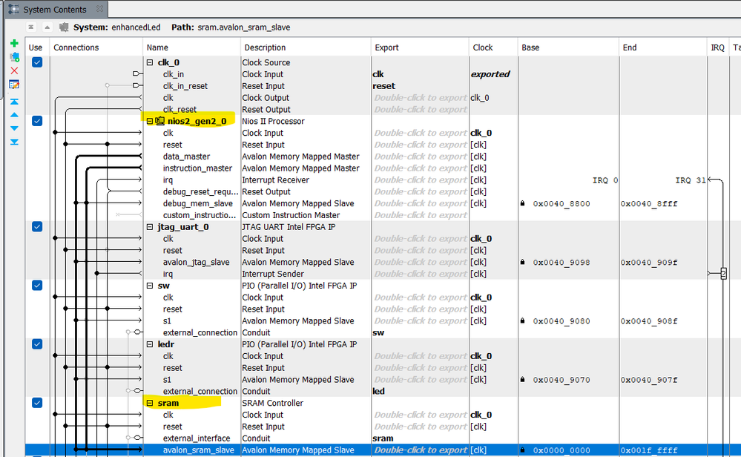
Task: Disable the Use checkbox for sram
Action: click(37, 403)
